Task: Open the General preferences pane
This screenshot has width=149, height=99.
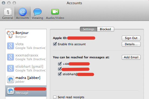Action: point(8,14)
